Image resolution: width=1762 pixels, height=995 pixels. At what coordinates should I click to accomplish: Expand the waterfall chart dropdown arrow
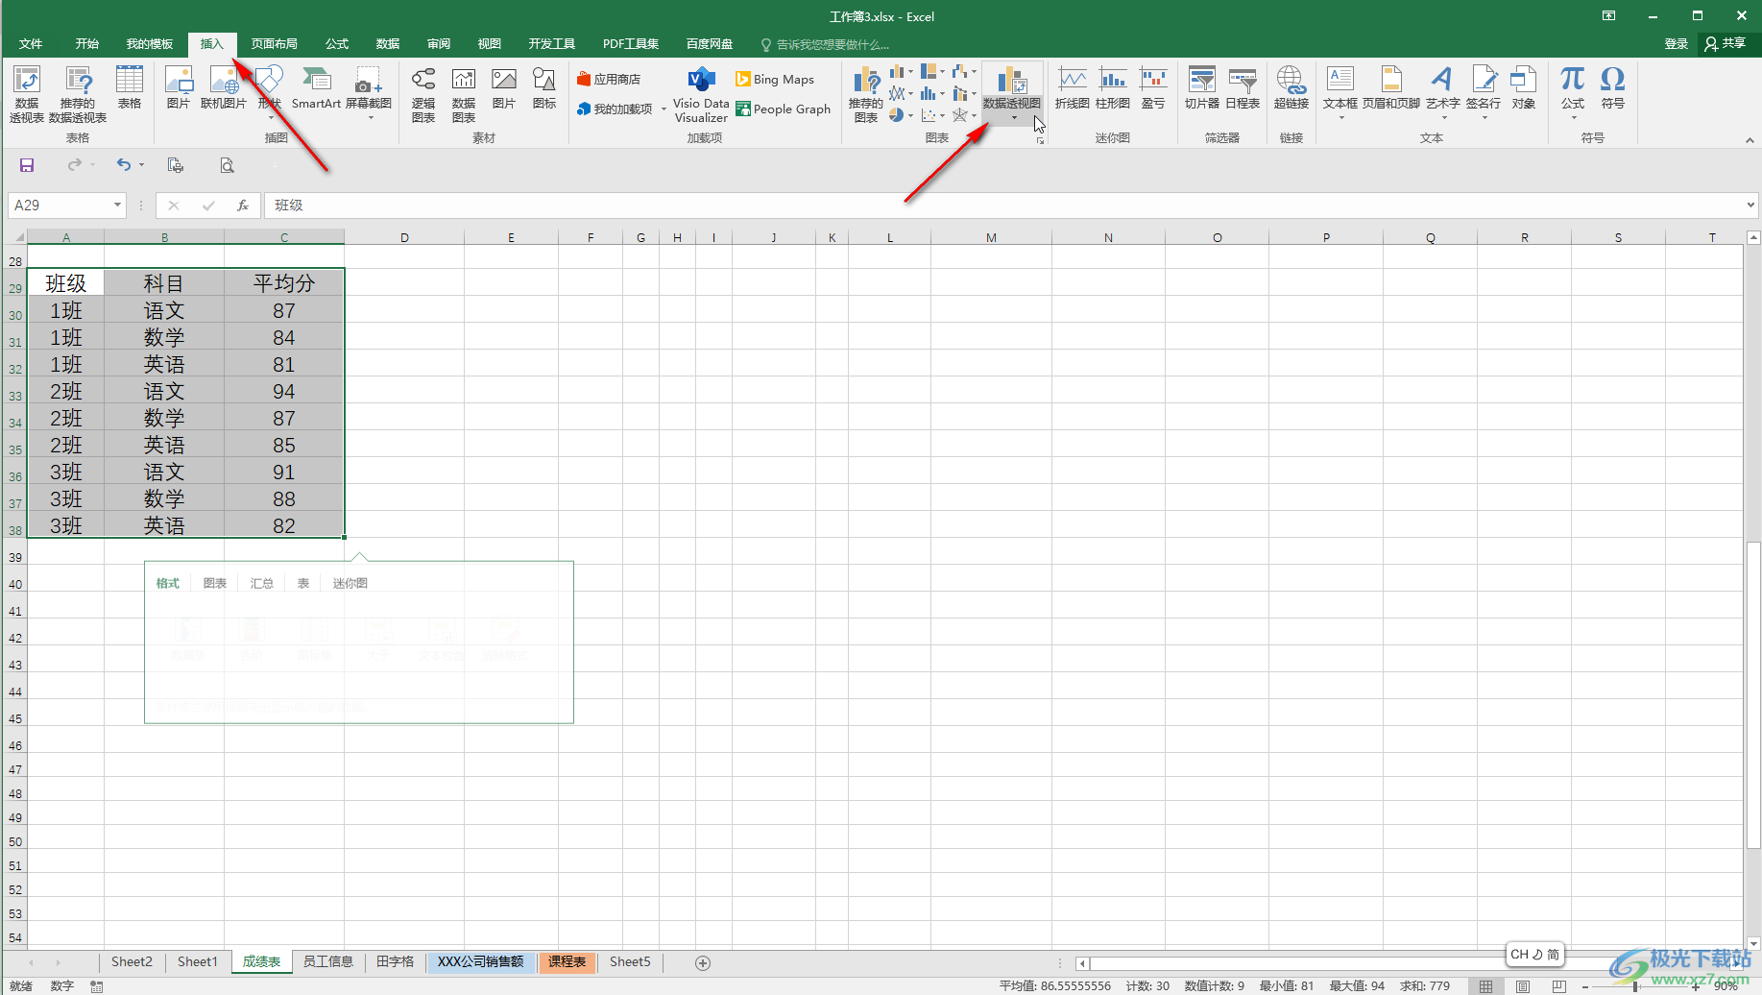[x=974, y=71]
